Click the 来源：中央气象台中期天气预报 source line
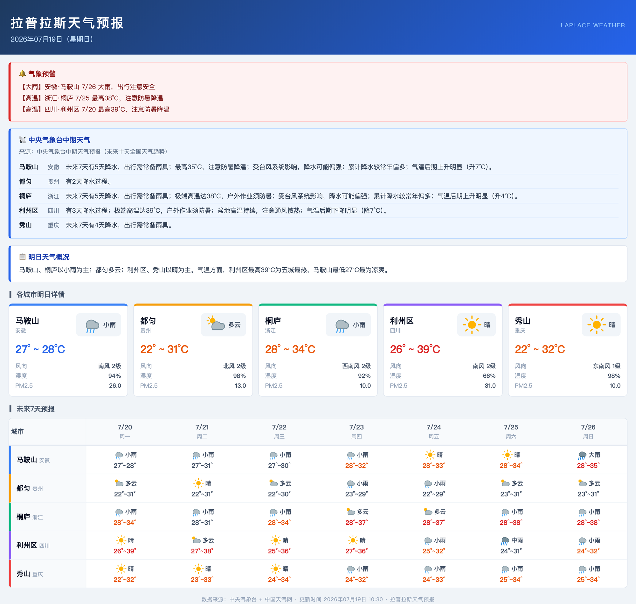Image resolution: width=636 pixels, height=604 pixels. tap(93, 152)
